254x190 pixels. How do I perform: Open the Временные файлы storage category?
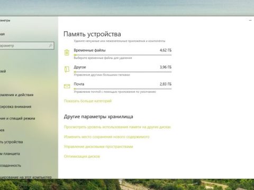[118, 54]
